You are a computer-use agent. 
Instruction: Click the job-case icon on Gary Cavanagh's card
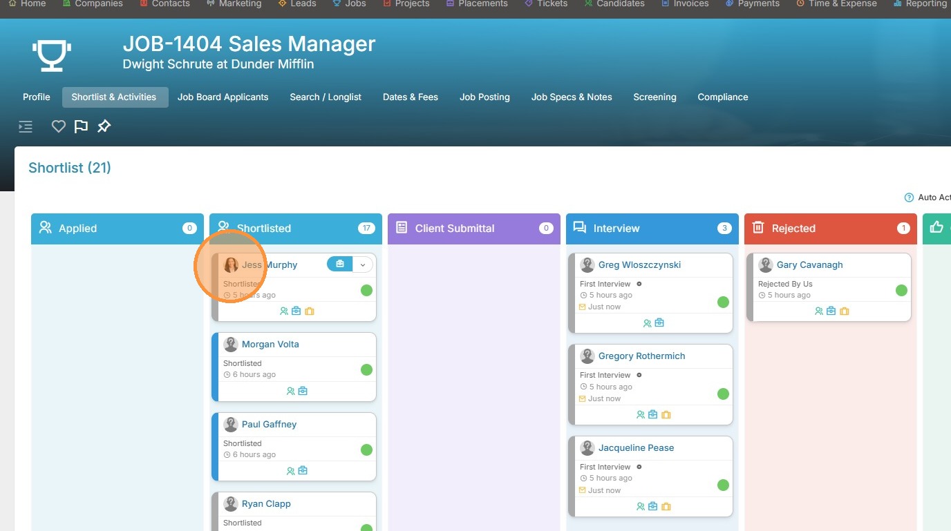[x=831, y=311]
